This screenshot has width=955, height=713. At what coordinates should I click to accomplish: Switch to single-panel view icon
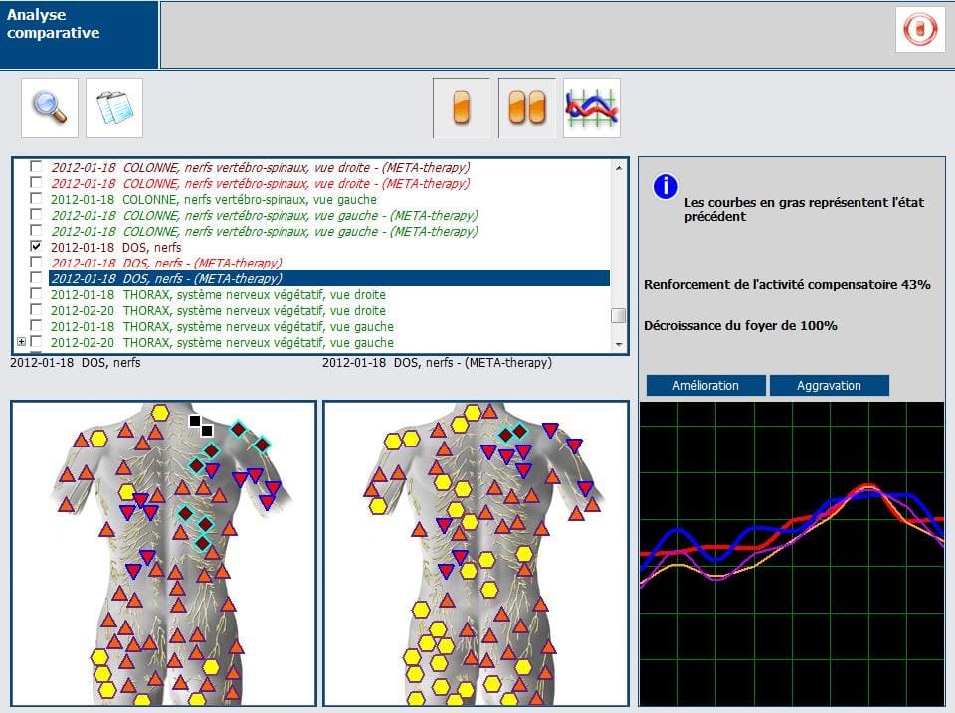click(461, 107)
